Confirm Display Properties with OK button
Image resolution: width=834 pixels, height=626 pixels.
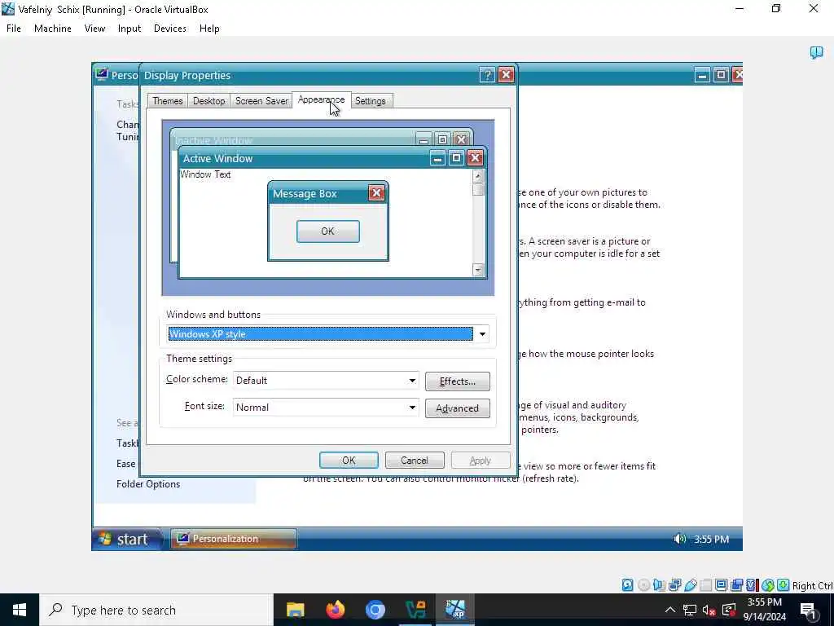349,460
